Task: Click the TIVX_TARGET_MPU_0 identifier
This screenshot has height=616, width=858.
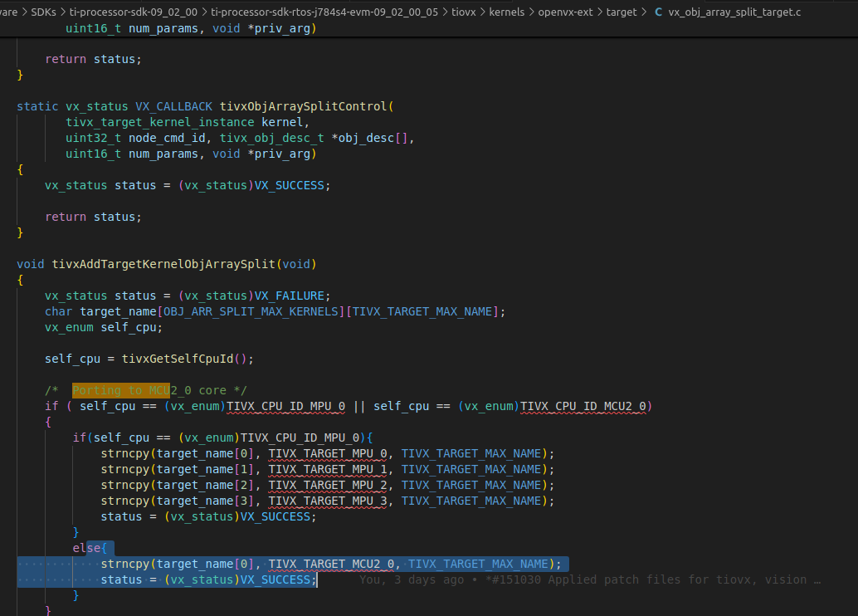Action: (328, 453)
